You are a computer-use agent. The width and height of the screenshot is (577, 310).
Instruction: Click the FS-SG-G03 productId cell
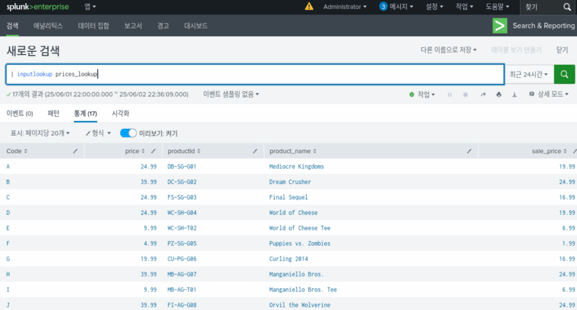tap(182, 197)
